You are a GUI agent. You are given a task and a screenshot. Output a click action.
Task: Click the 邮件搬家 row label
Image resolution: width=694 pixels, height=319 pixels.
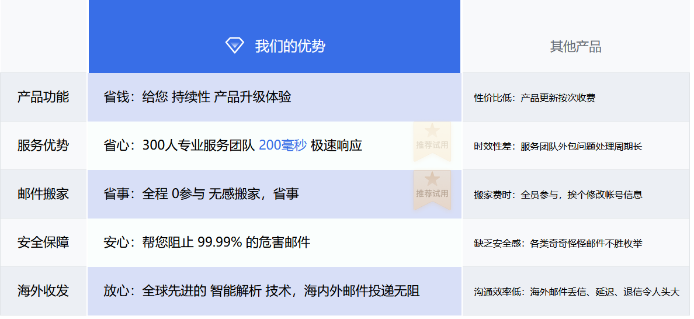(43, 194)
